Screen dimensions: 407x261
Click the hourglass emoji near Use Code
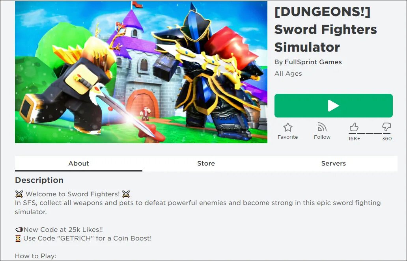click(18, 239)
